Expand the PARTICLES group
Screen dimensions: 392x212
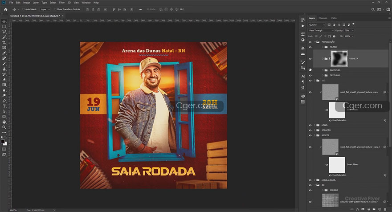tap(323, 70)
